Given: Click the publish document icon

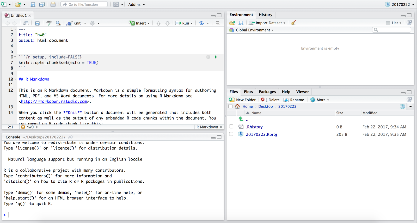Looking at the screenshot, I should (201, 23).
